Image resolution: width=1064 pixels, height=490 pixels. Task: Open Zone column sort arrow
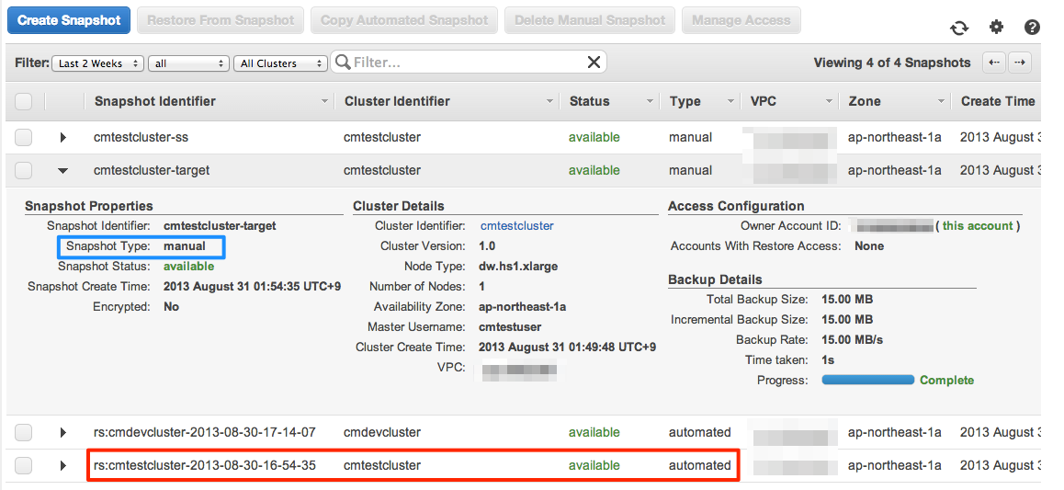click(x=941, y=102)
